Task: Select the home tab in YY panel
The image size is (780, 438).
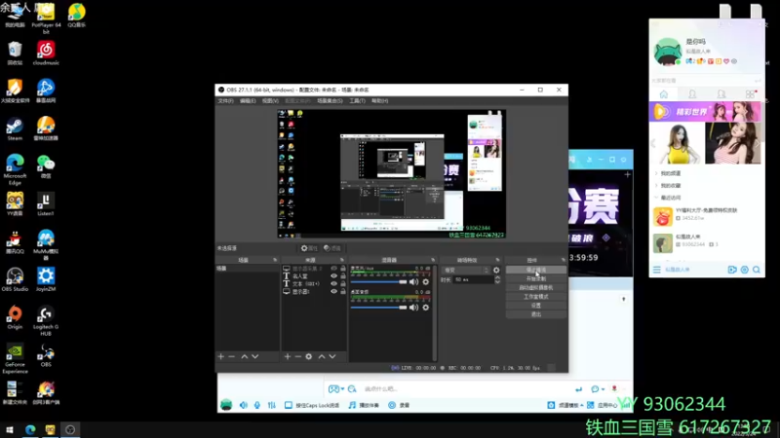Action: [664, 94]
